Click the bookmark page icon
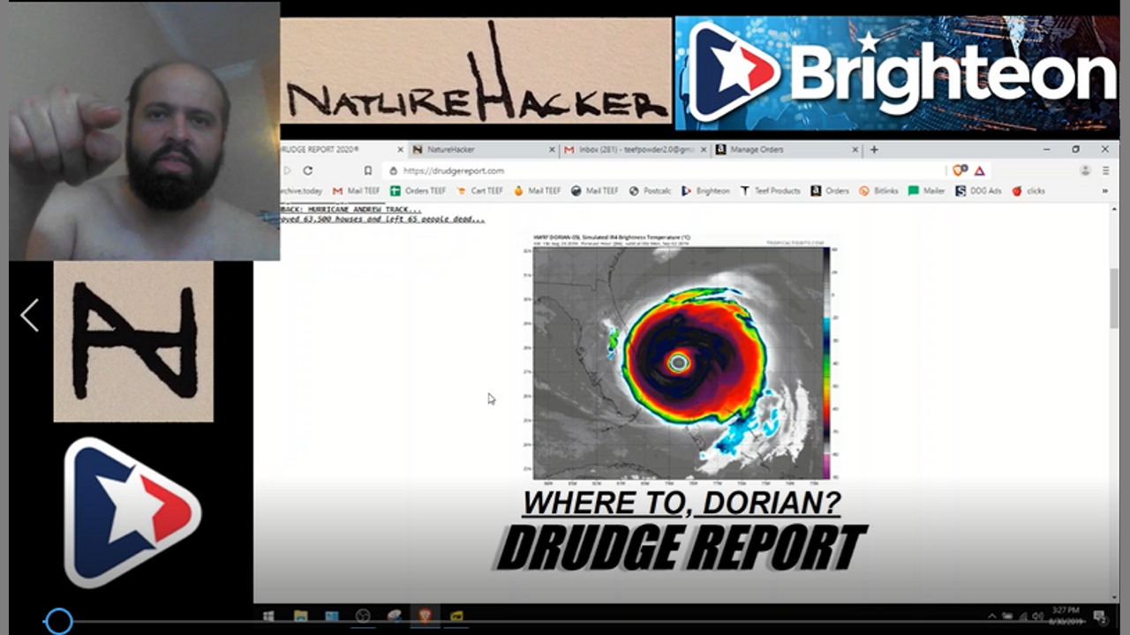The width and height of the screenshot is (1130, 635). coord(368,170)
